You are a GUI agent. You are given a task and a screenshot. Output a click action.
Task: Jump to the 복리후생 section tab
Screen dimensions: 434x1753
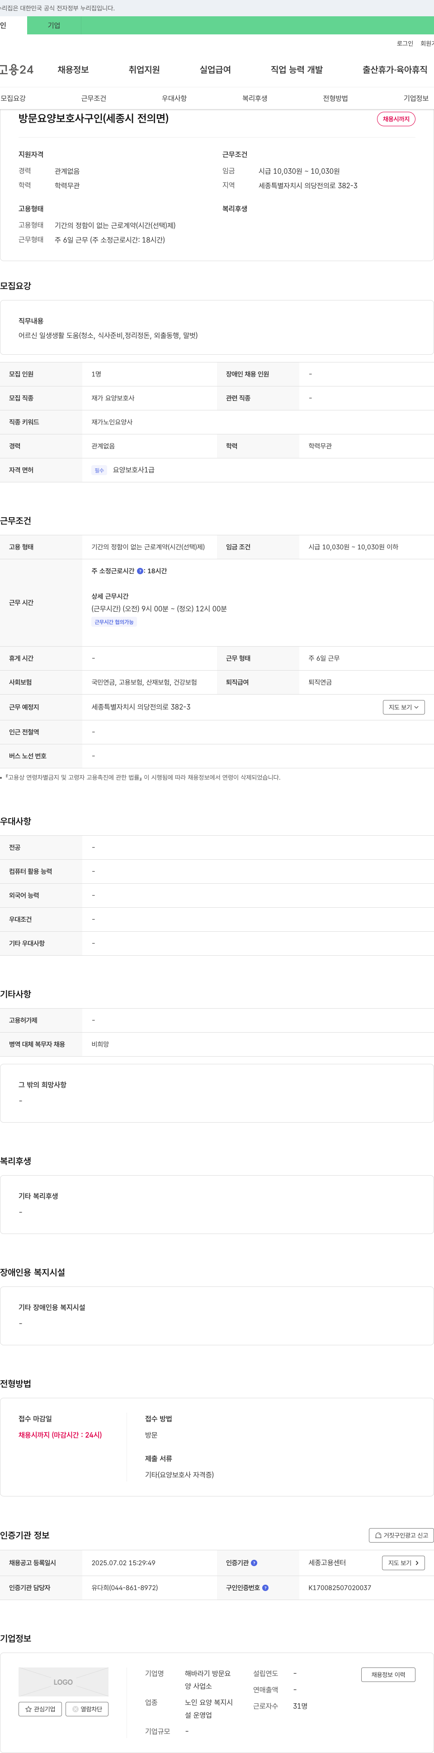click(x=255, y=98)
